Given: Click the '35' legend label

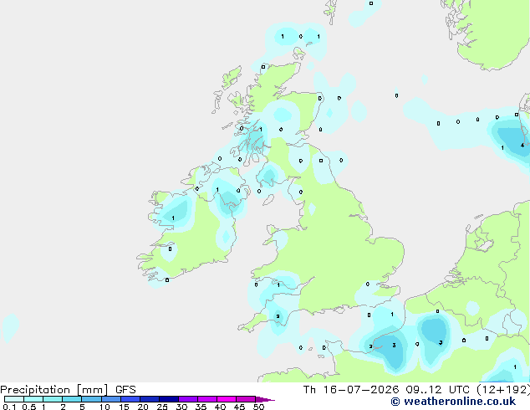Looking at the screenshot, I should 201,407.
